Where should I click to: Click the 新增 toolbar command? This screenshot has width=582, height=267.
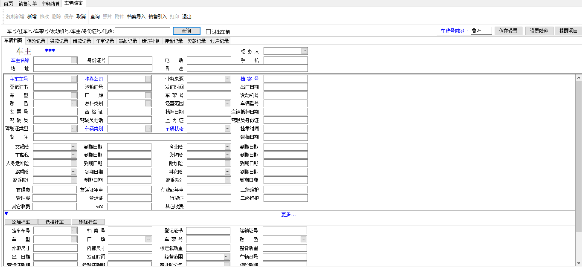pyautogui.click(x=32, y=16)
